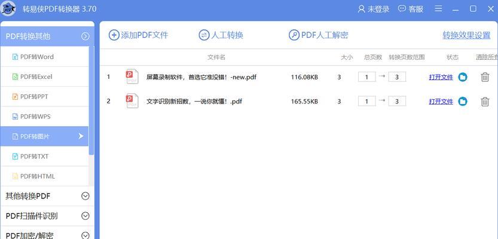The height and width of the screenshot is (239, 498).
Task: Select PDF转WPS in the sidebar
Action: pos(44,117)
